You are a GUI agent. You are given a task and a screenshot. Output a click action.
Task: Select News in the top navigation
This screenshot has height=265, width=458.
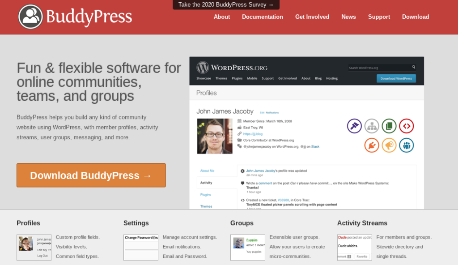pyautogui.click(x=348, y=17)
